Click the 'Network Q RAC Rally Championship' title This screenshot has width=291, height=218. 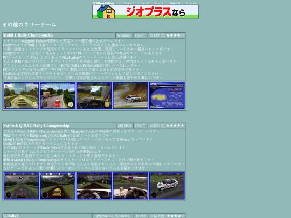36,125
